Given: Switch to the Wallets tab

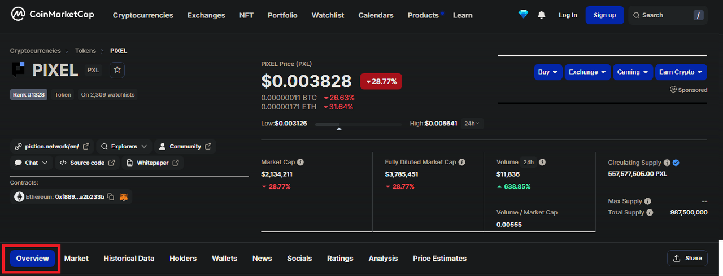Looking at the screenshot, I should tap(224, 259).
